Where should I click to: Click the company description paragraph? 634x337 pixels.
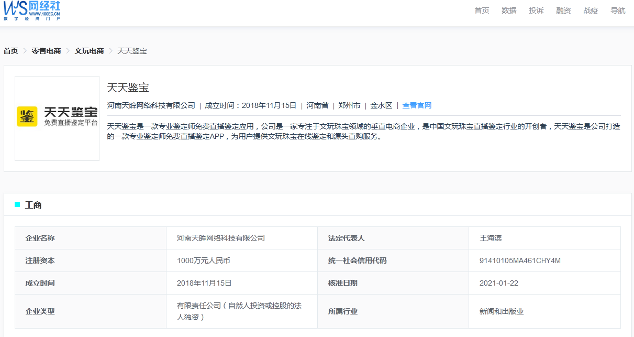[x=364, y=131]
